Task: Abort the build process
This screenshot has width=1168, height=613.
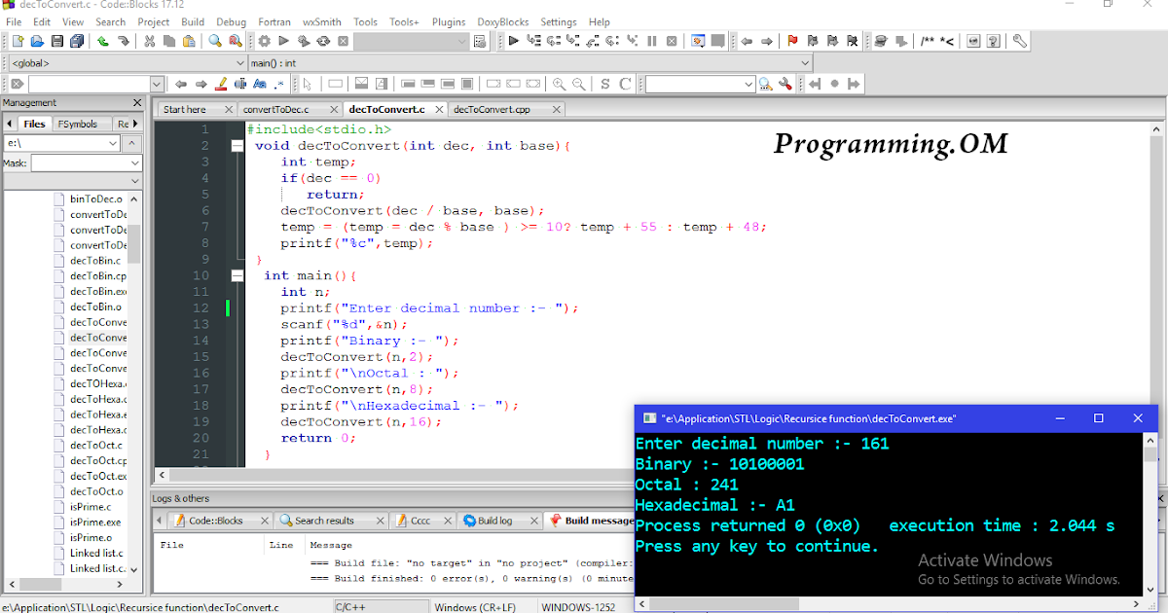Action: click(x=342, y=41)
